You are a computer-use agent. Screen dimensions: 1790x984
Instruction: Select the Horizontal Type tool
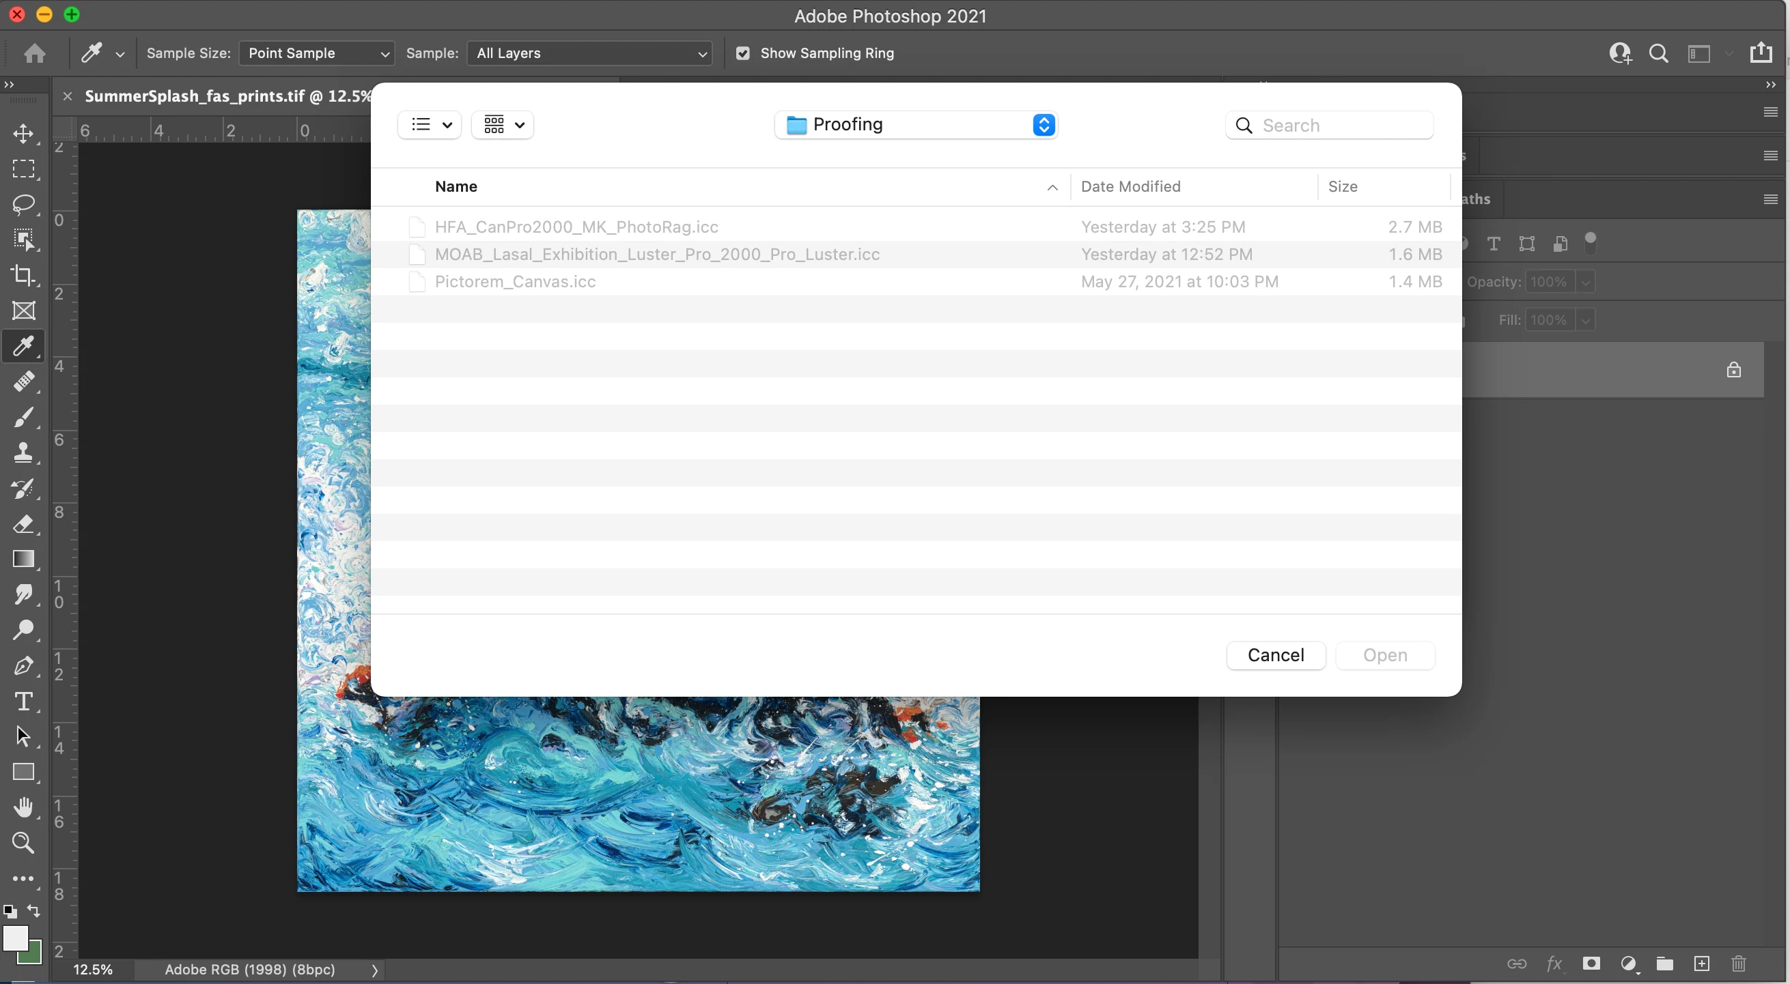pyautogui.click(x=24, y=701)
